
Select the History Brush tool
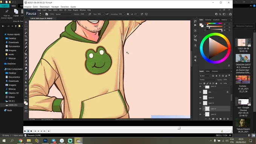[26, 58]
